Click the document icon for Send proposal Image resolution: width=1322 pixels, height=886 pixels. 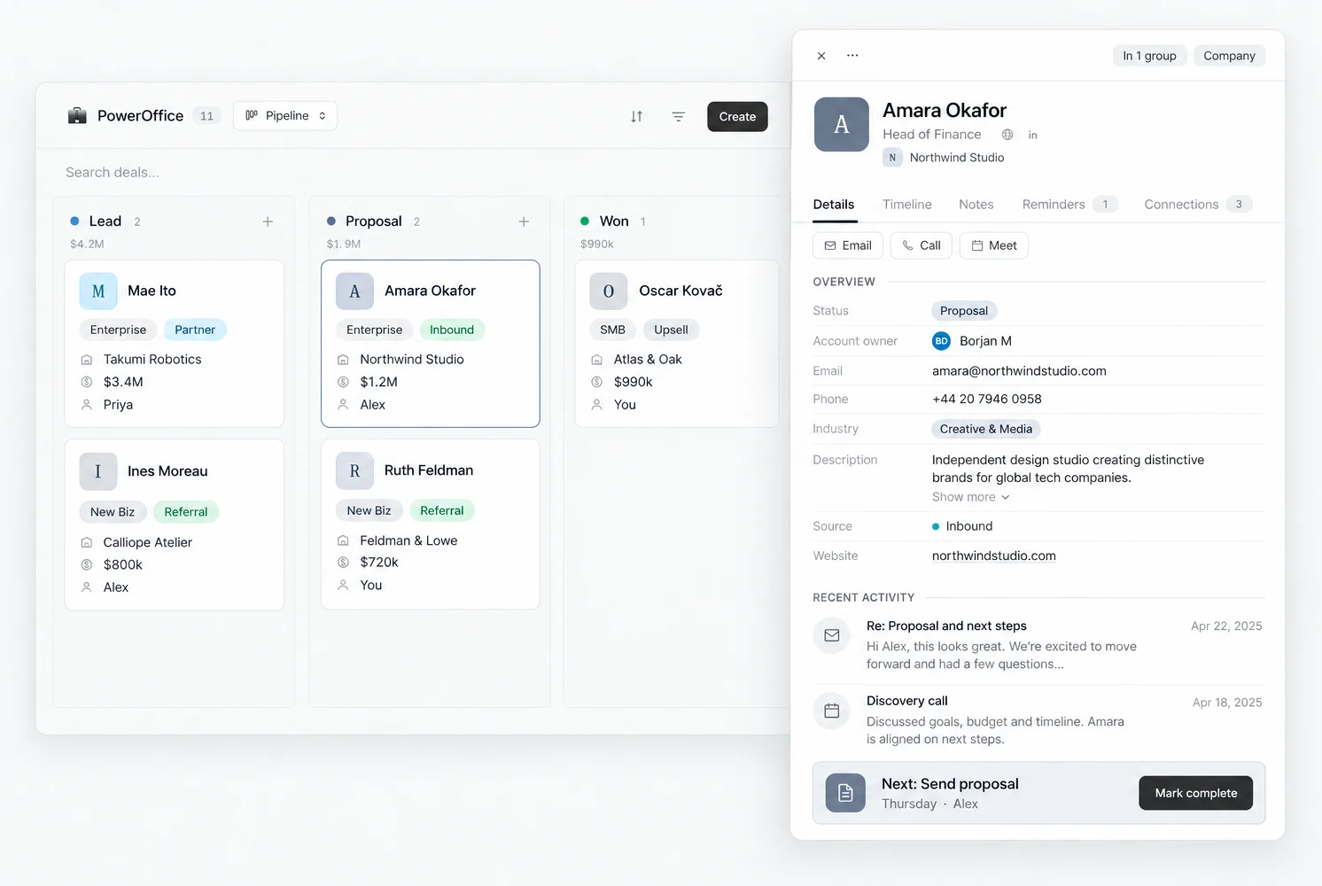point(845,793)
